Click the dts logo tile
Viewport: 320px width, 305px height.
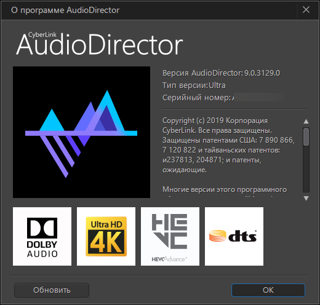coord(234,236)
